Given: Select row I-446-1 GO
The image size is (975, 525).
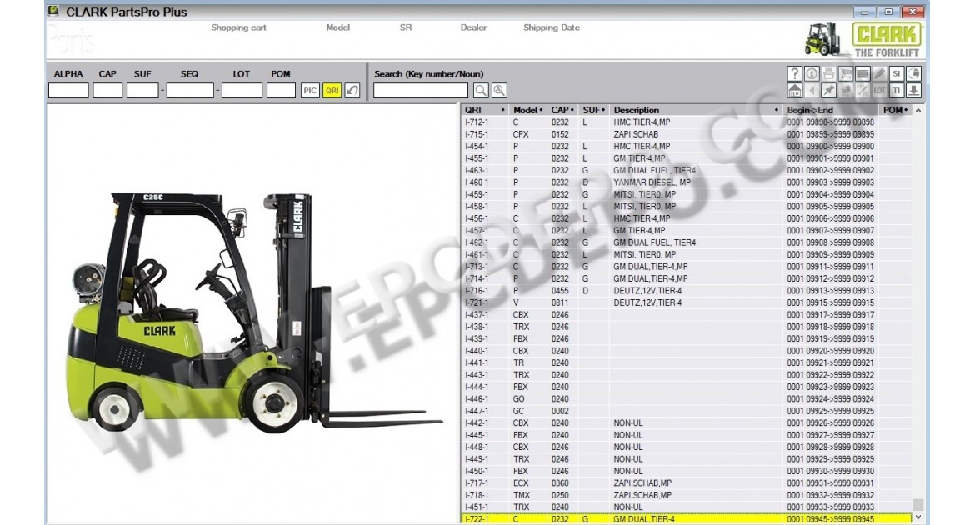Looking at the screenshot, I should [686, 398].
